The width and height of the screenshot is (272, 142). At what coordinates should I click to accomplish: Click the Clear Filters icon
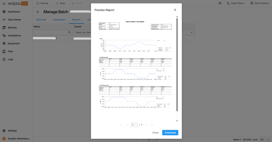coord(228,3)
